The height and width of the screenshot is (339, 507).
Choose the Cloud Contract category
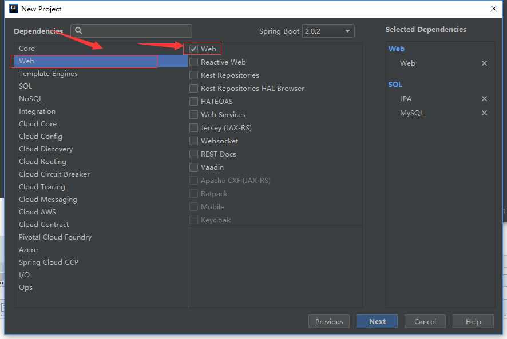pos(101,225)
